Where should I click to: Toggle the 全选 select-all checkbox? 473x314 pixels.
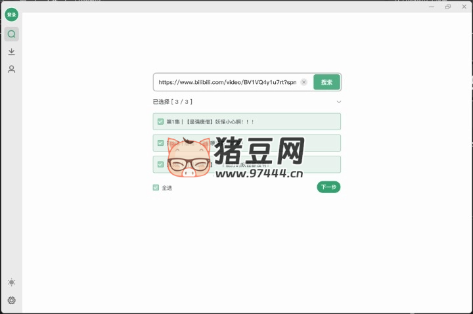click(x=156, y=187)
